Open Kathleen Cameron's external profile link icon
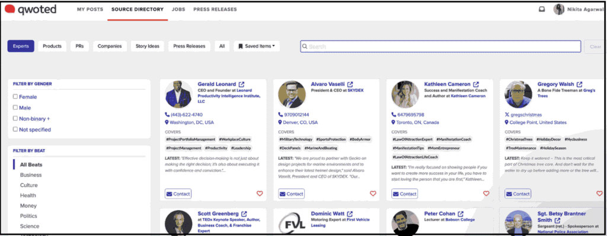The height and width of the screenshot is (236, 607). pyautogui.click(x=476, y=84)
